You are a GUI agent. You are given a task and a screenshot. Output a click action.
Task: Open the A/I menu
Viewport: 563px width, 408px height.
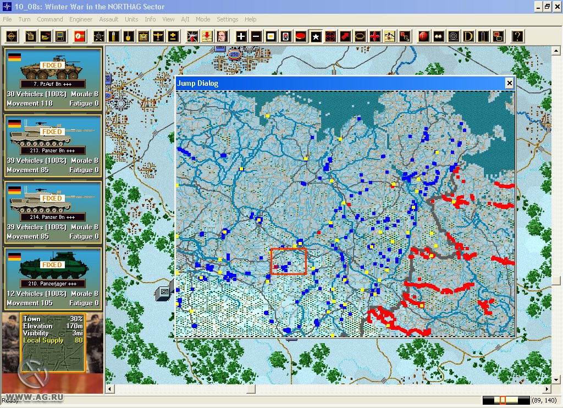coord(185,19)
